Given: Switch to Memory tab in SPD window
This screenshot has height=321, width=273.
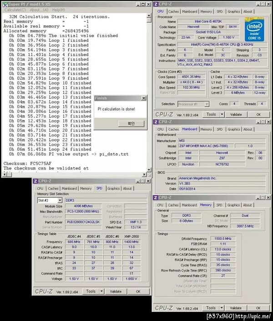Looking at the screenshot, I should 86,189.
